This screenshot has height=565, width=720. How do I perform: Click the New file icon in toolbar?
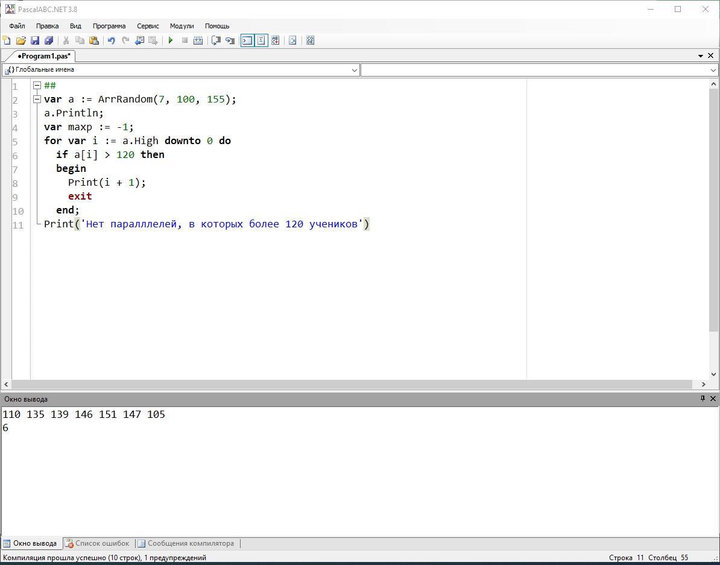tap(7, 40)
